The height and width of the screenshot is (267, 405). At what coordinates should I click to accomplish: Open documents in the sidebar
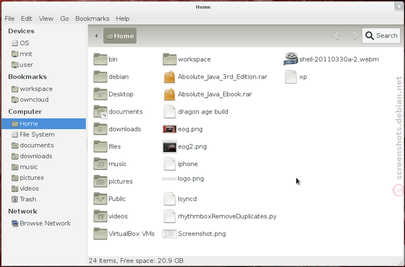click(x=44, y=145)
